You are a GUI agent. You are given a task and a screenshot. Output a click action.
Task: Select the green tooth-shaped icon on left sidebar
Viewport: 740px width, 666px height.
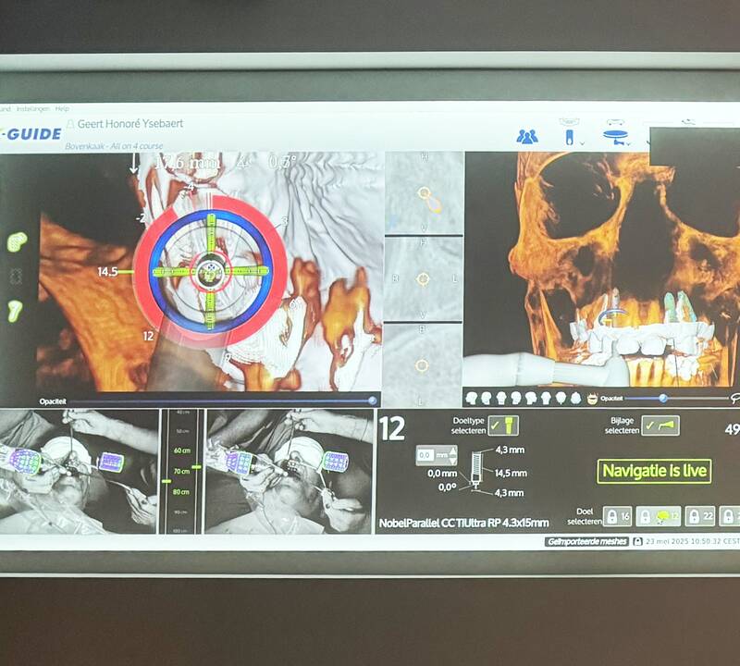15,312
